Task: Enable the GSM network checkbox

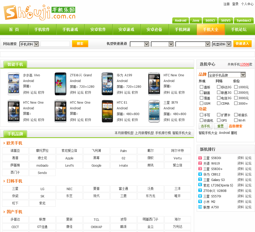Action: [201, 103]
